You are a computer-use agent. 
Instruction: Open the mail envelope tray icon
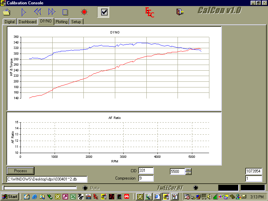244,197
